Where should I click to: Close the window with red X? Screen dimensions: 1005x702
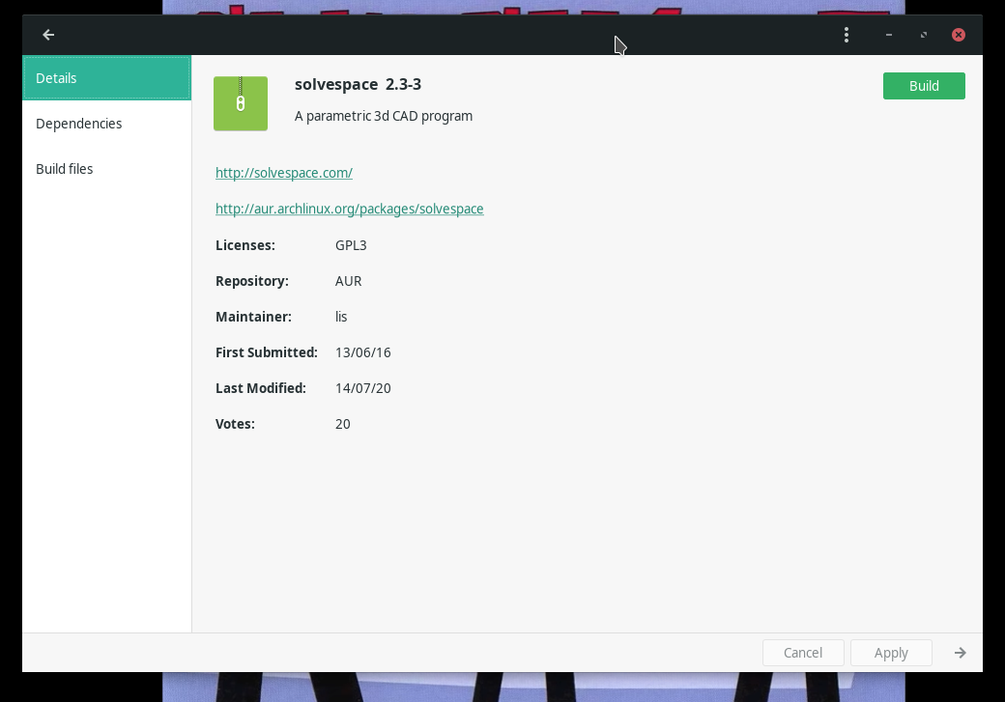coord(959,35)
